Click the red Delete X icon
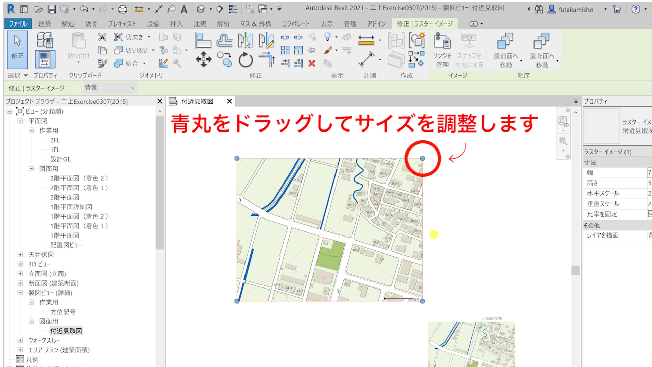The height and width of the screenshot is (367, 652). point(312,63)
